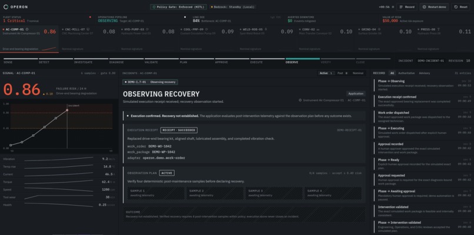
Task: Open the Work order dispatched record entry
Action: (422, 116)
